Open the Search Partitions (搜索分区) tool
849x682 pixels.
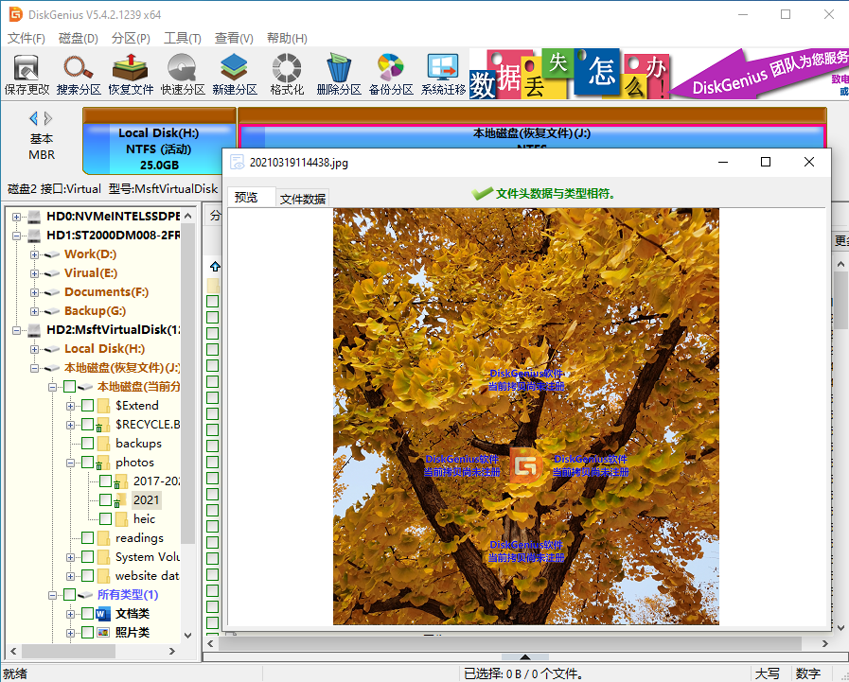coord(79,74)
